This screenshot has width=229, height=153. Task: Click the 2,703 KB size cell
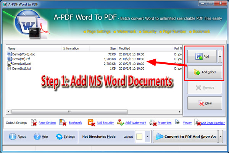[x=110, y=64]
